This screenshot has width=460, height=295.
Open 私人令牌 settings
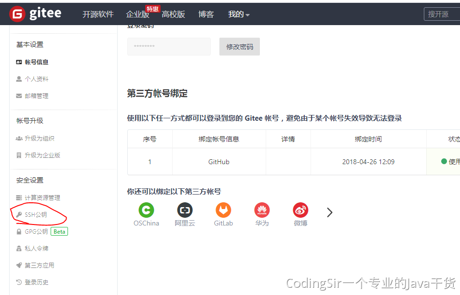coord(36,249)
